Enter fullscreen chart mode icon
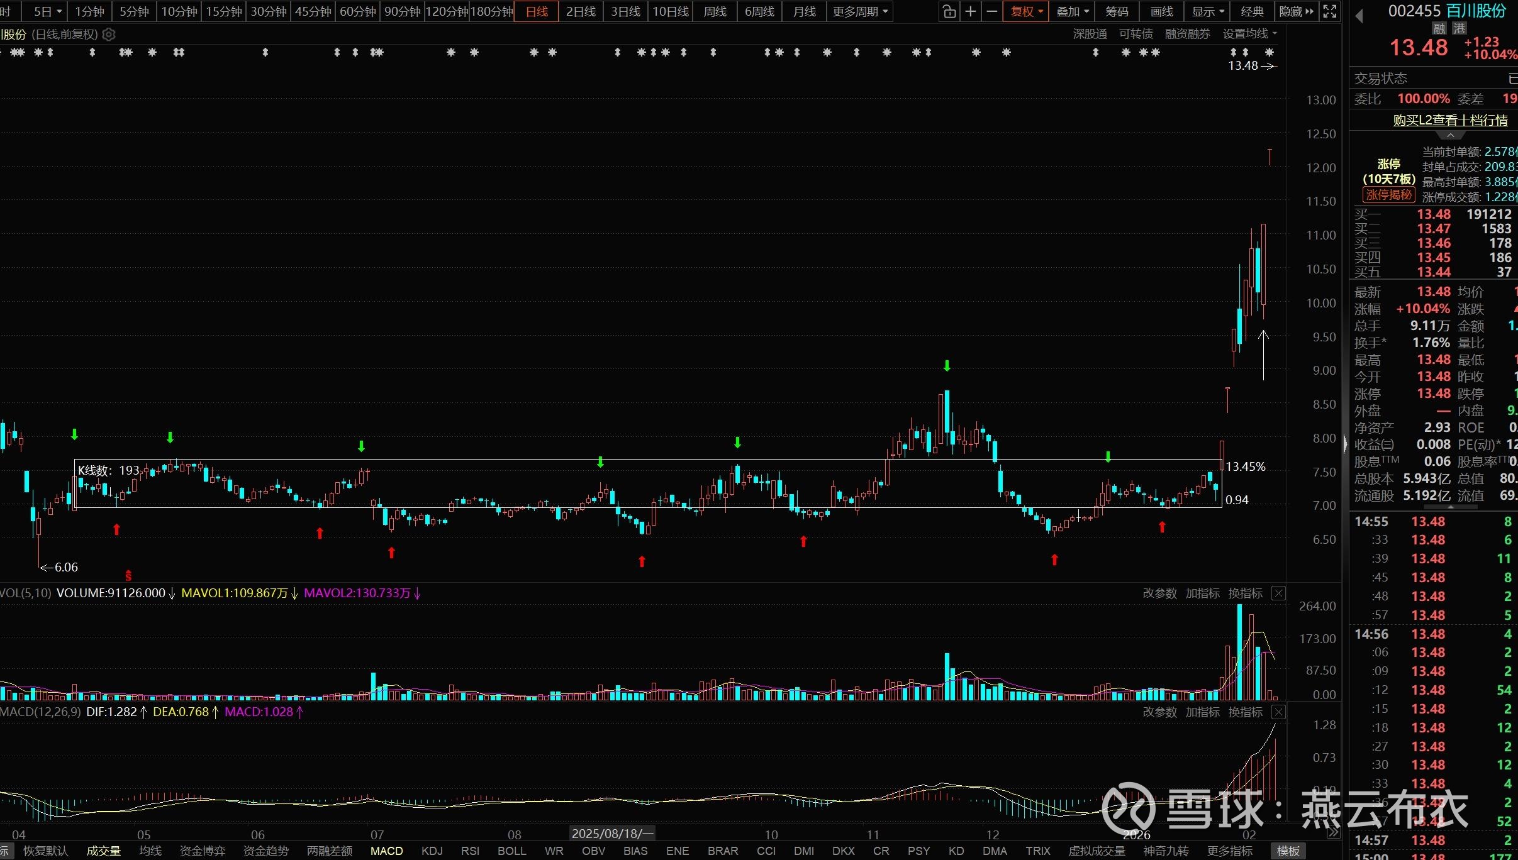The image size is (1518, 860). coord(1330,11)
